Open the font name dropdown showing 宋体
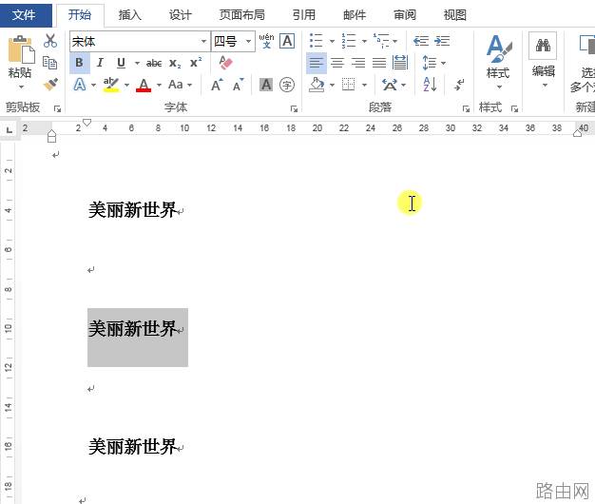The height and width of the screenshot is (504, 595). [140, 41]
